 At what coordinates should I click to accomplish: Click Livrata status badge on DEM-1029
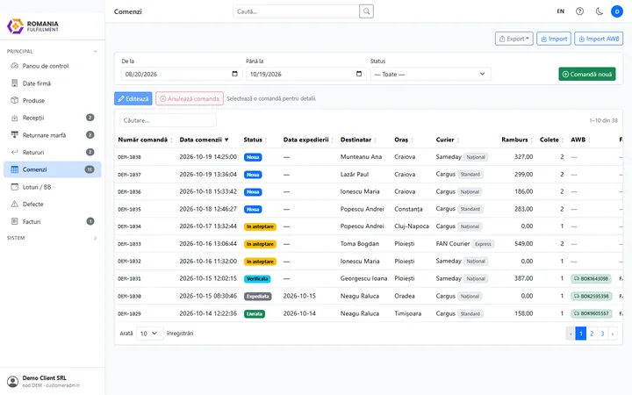(x=255, y=313)
